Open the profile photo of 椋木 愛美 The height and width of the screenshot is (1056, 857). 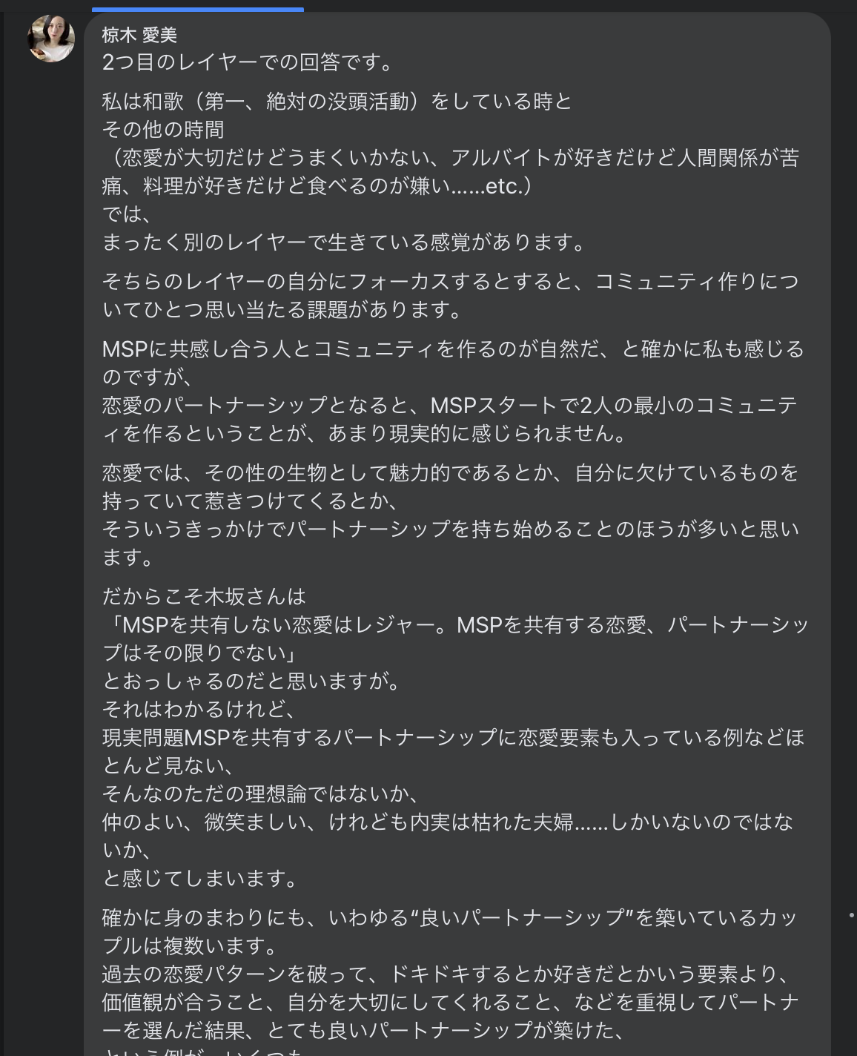(x=51, y=39)
